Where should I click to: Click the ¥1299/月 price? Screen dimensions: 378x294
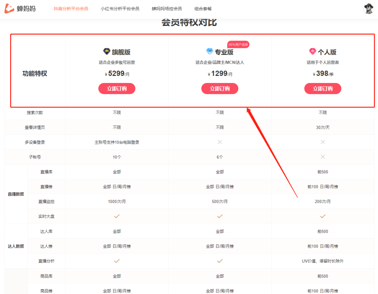(x=220, y=73)
